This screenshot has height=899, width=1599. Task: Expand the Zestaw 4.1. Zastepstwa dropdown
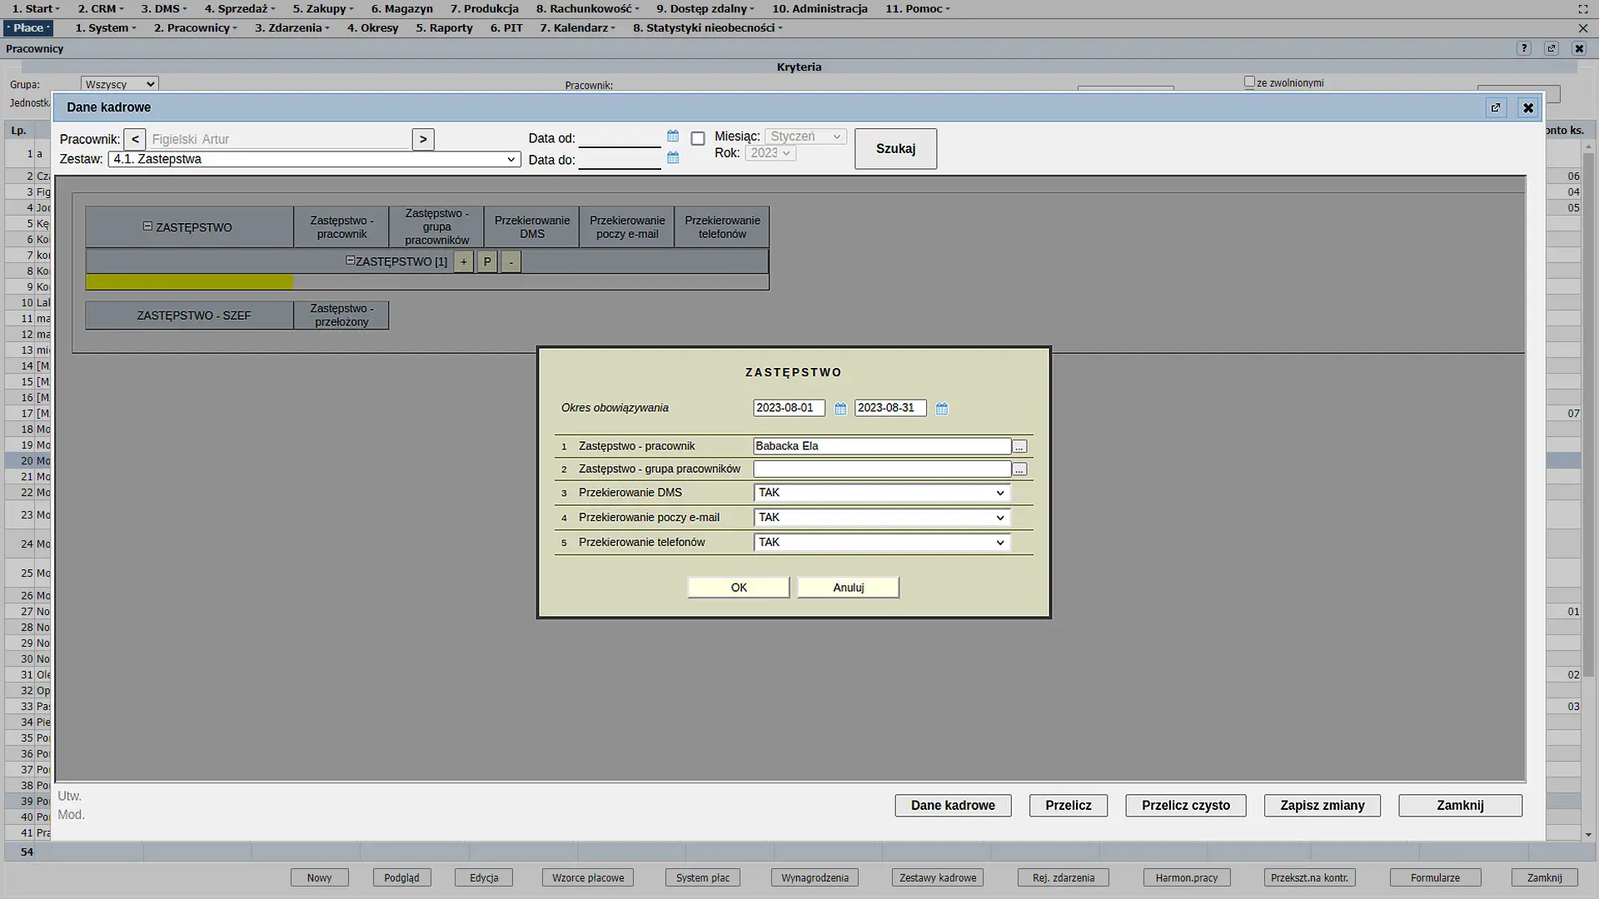tap(314, 160)
